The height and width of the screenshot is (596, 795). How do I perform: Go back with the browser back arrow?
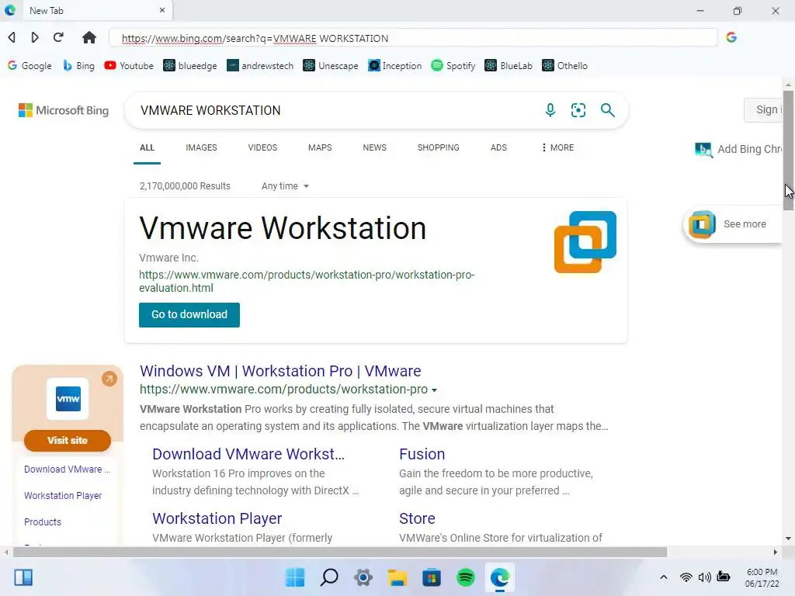tap(12, 37)
